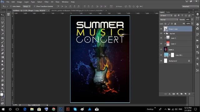200x112 pixels.
Task: Open the layer style fx menu
Action: pyautogui.click(x=170, y=94)
